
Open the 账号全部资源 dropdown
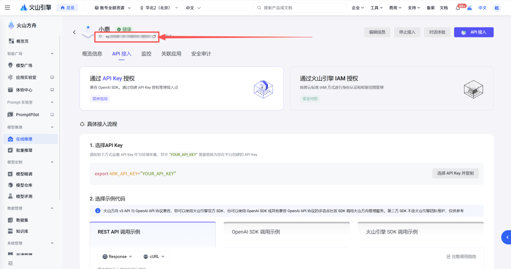coord(113,8)
